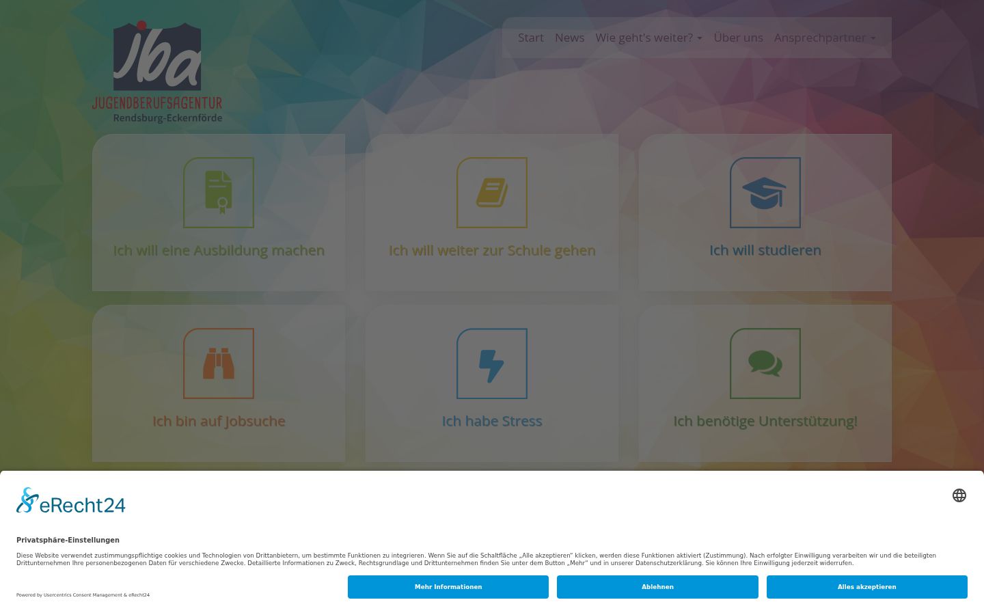Expand the Wie geht's weiter? dropdown
Image resolution: width=984 pixels, height=615 pixels.
[x=648, y=38]
